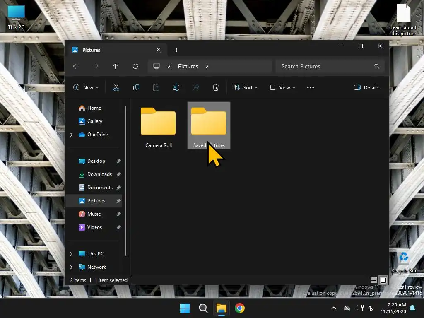This screenshot has height=318, width=424.
Task: Expand the OneDrive tree node
Action: tap(71, 135)
